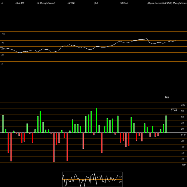Click the RSI left axis label 100
187x187 pixels.
click(x=3, y=34)
